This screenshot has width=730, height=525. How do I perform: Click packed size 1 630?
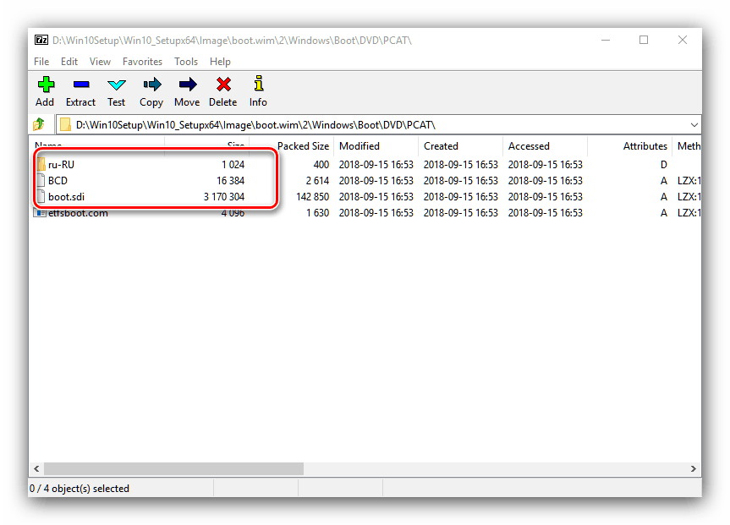click(317, 213)
